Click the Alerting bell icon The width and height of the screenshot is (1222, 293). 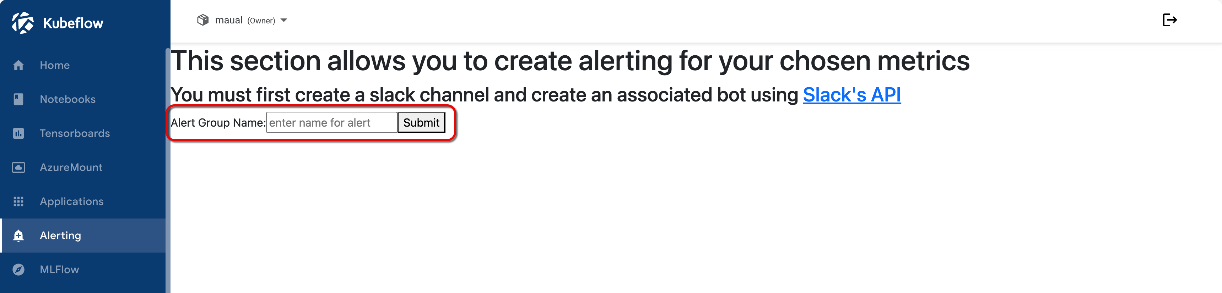19,235
